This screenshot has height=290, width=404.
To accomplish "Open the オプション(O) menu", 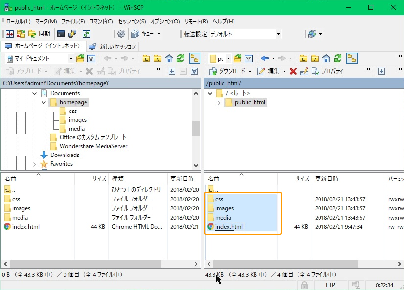I will click(x=165, y=22).
